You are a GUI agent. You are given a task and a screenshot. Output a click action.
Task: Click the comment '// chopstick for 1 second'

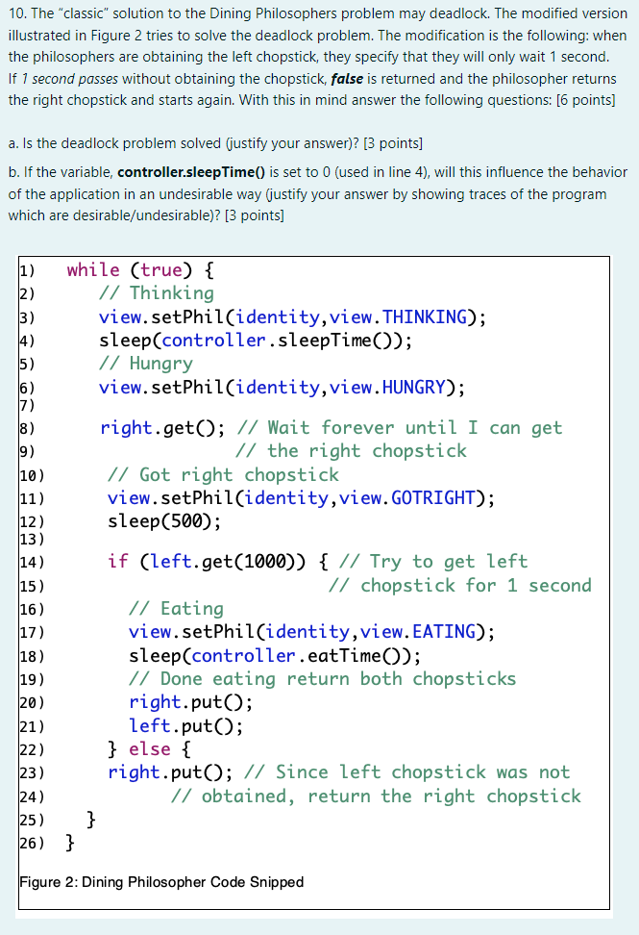click(459, 585)
